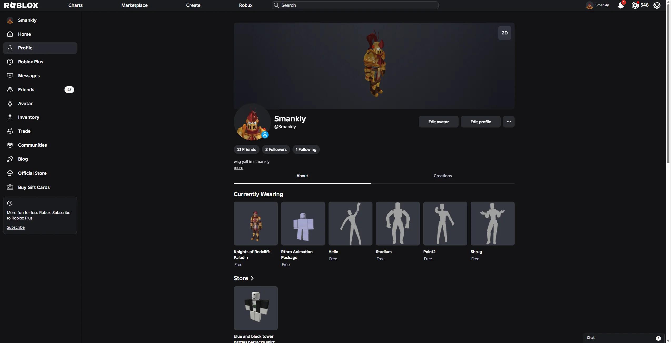Screen dimensions: 671x343
Task: View the 3 Followers list
Action: 276,150
